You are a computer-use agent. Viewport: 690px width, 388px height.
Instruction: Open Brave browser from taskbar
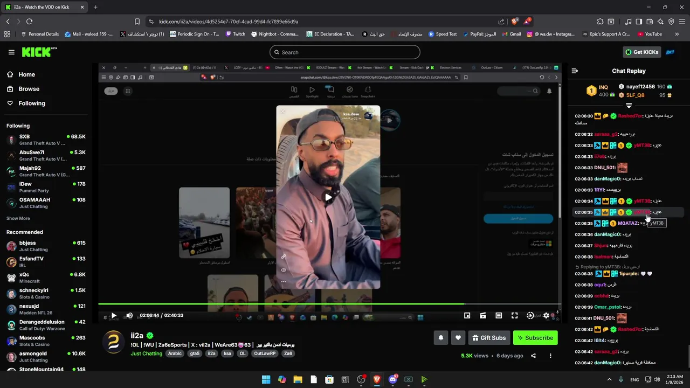tap(377, 379)
